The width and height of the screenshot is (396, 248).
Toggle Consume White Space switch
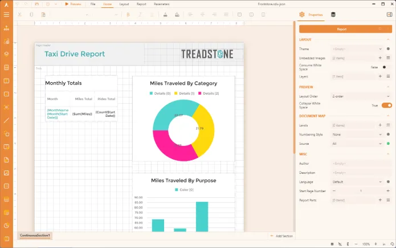[386, 67]
